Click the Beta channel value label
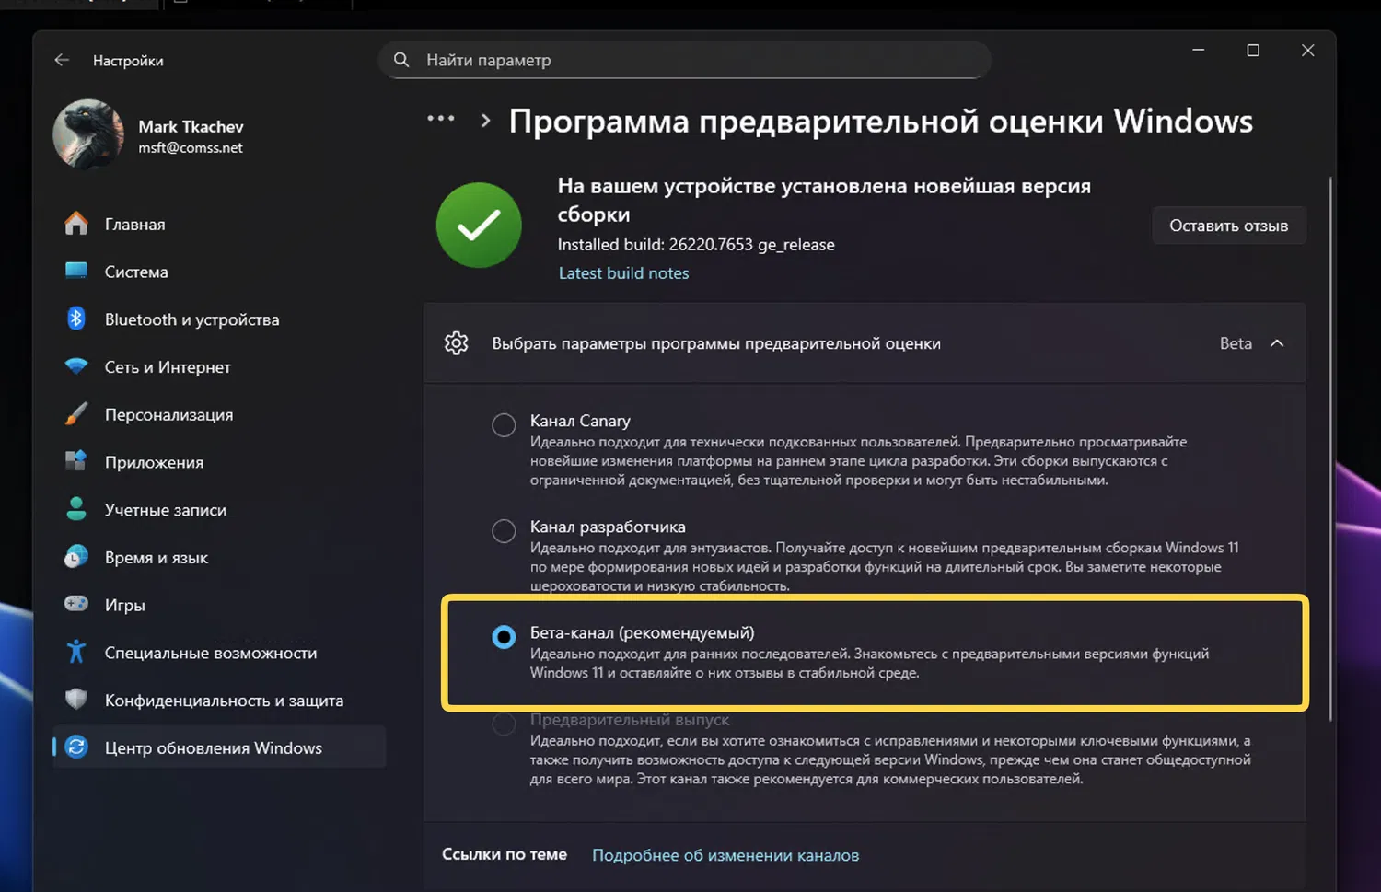 tap(1236, 343)
